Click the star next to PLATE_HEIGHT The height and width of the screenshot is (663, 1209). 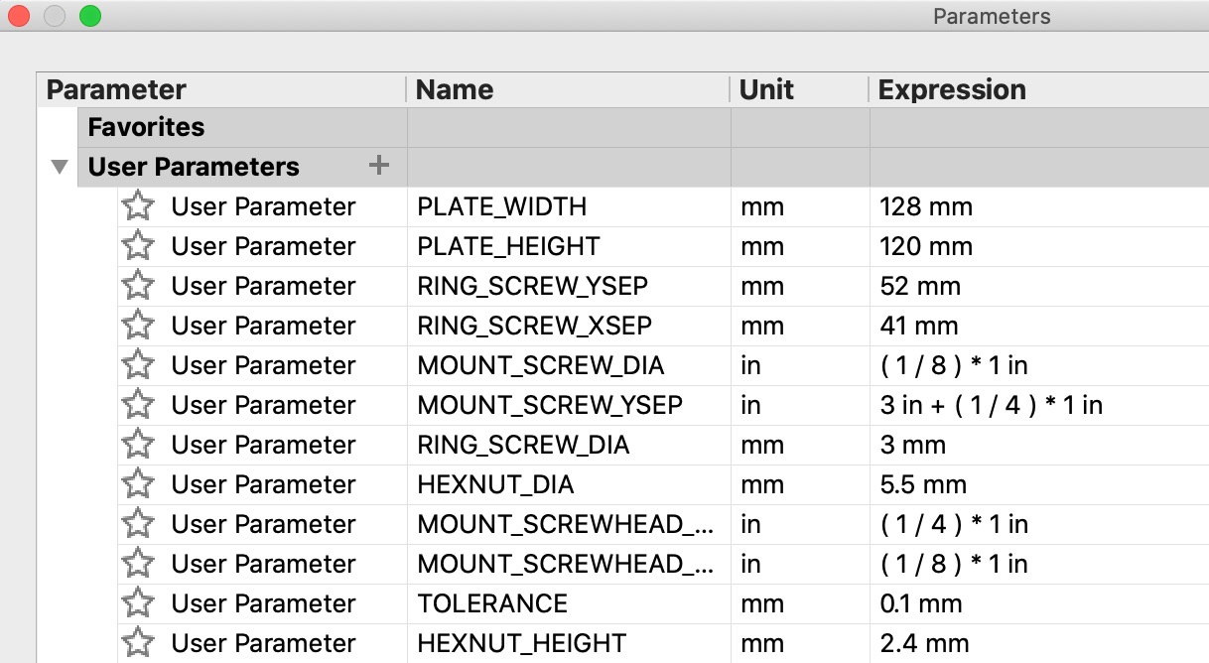click(138, 246)
